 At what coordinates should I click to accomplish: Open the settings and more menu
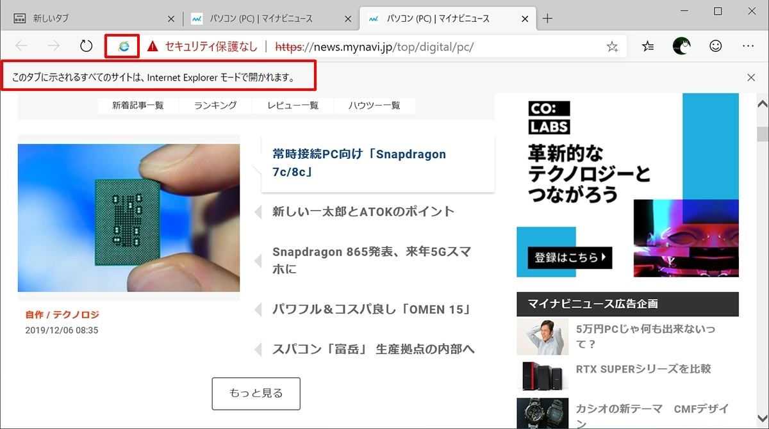[x=748, y=46]
